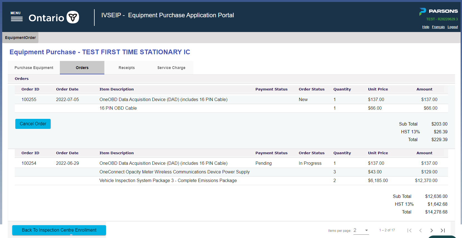
Task: Cancel order 100255
Action: click(x=33, y=124)
